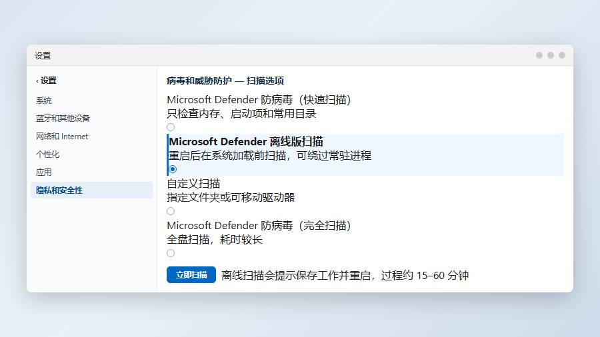Image resolution: width=600 pixels, height=337 pixels.
Task: Pick the 自定义扫描 radio option
Action: 171,211
